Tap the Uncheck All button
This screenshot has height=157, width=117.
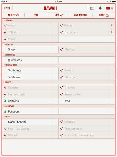[81, 15]
